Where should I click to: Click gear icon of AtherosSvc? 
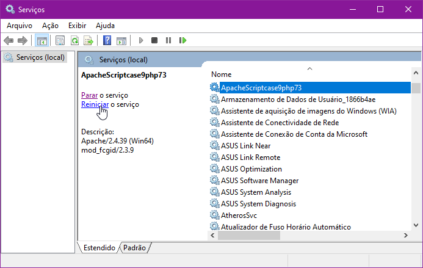click(214, 215)
